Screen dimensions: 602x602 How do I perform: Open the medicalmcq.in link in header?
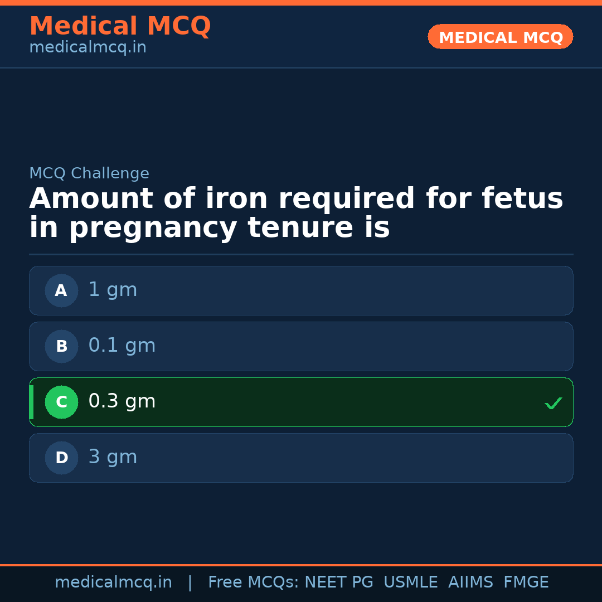(88, 48)
